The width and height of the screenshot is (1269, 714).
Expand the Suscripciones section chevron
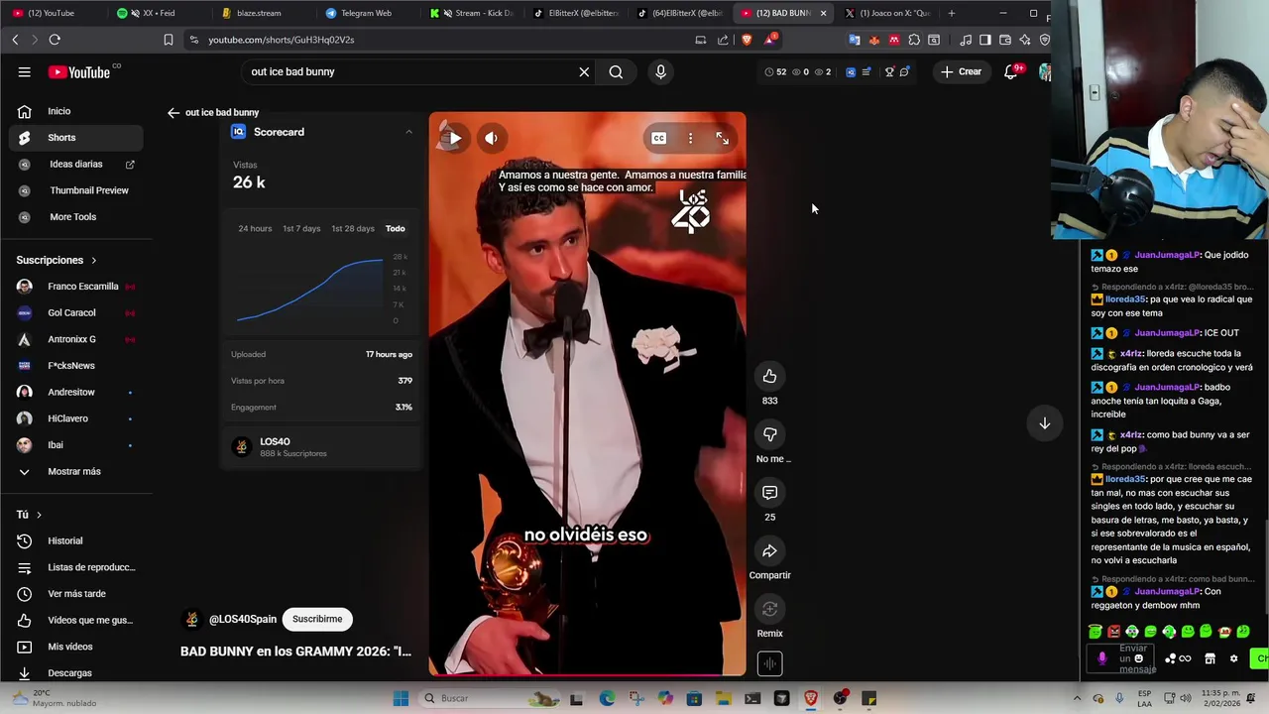click(x=94, y=260)
